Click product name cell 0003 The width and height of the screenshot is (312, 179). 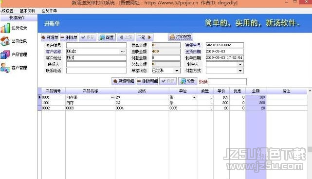(91, 108)
